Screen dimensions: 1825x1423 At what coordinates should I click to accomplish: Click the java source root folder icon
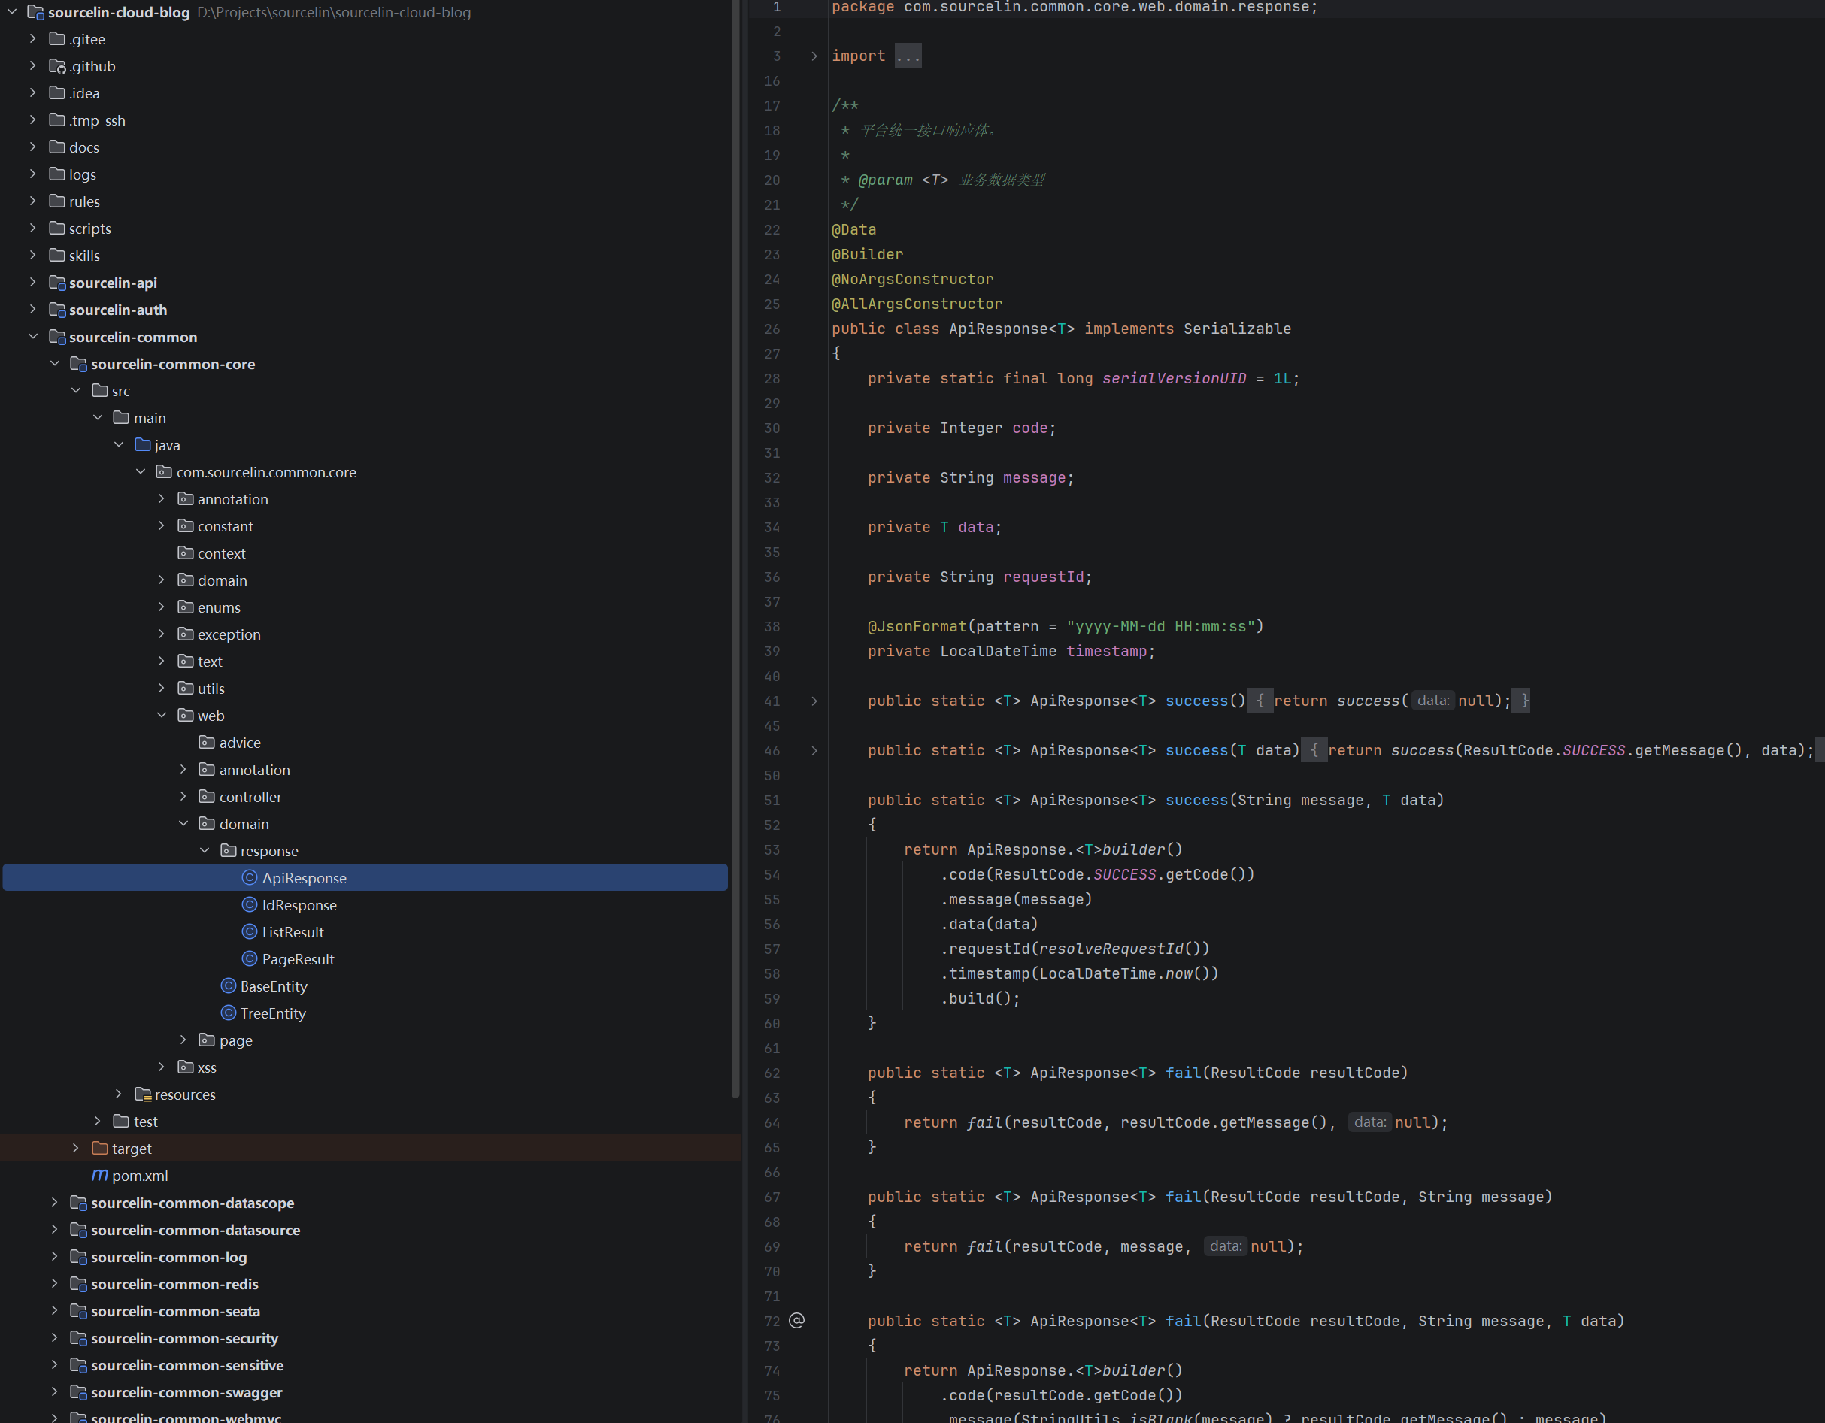(143, 444)
